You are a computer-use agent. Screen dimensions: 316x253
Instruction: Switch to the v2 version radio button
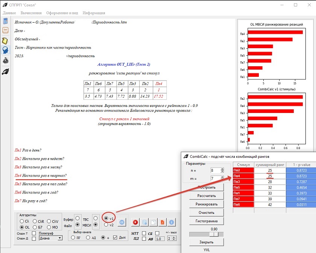click(106, 224)
